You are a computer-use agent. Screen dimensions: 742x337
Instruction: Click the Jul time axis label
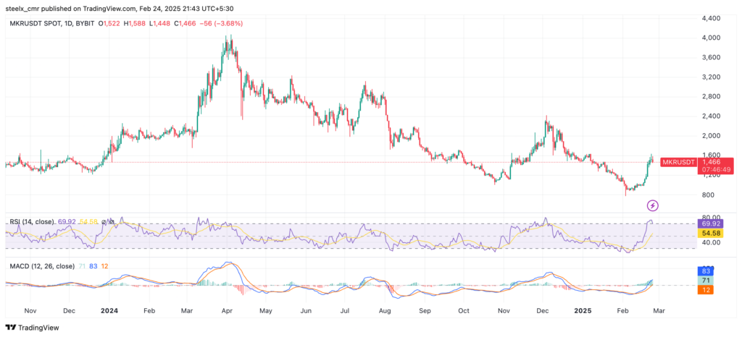click(x=345, y=311)
